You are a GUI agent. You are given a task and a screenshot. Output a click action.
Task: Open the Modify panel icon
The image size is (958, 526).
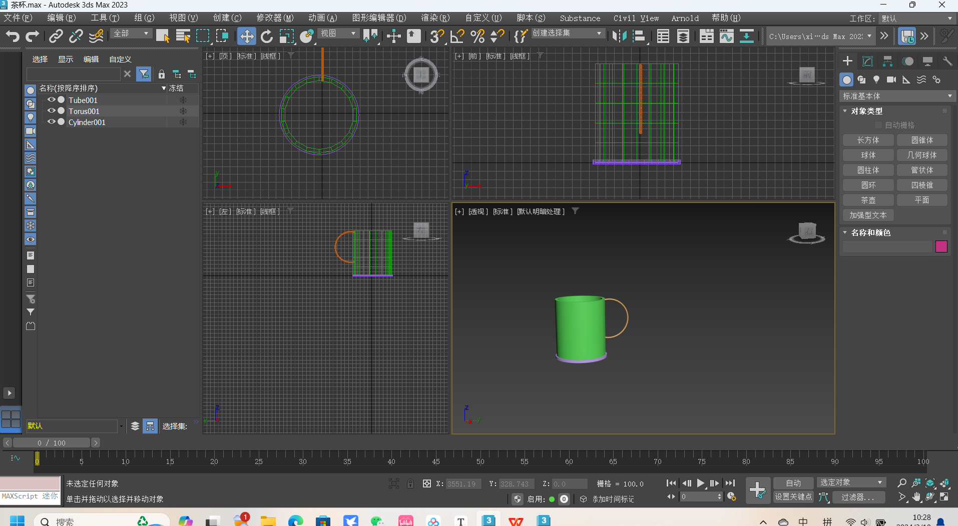867,61
